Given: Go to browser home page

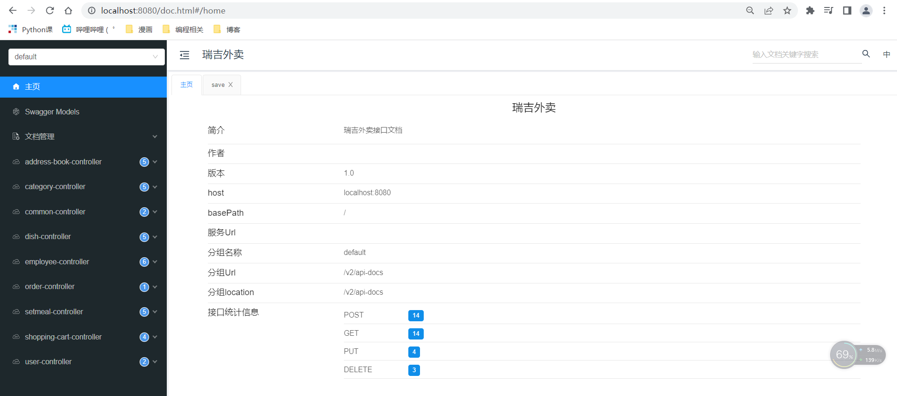Looking at the screenshot, I should [68, 10].
